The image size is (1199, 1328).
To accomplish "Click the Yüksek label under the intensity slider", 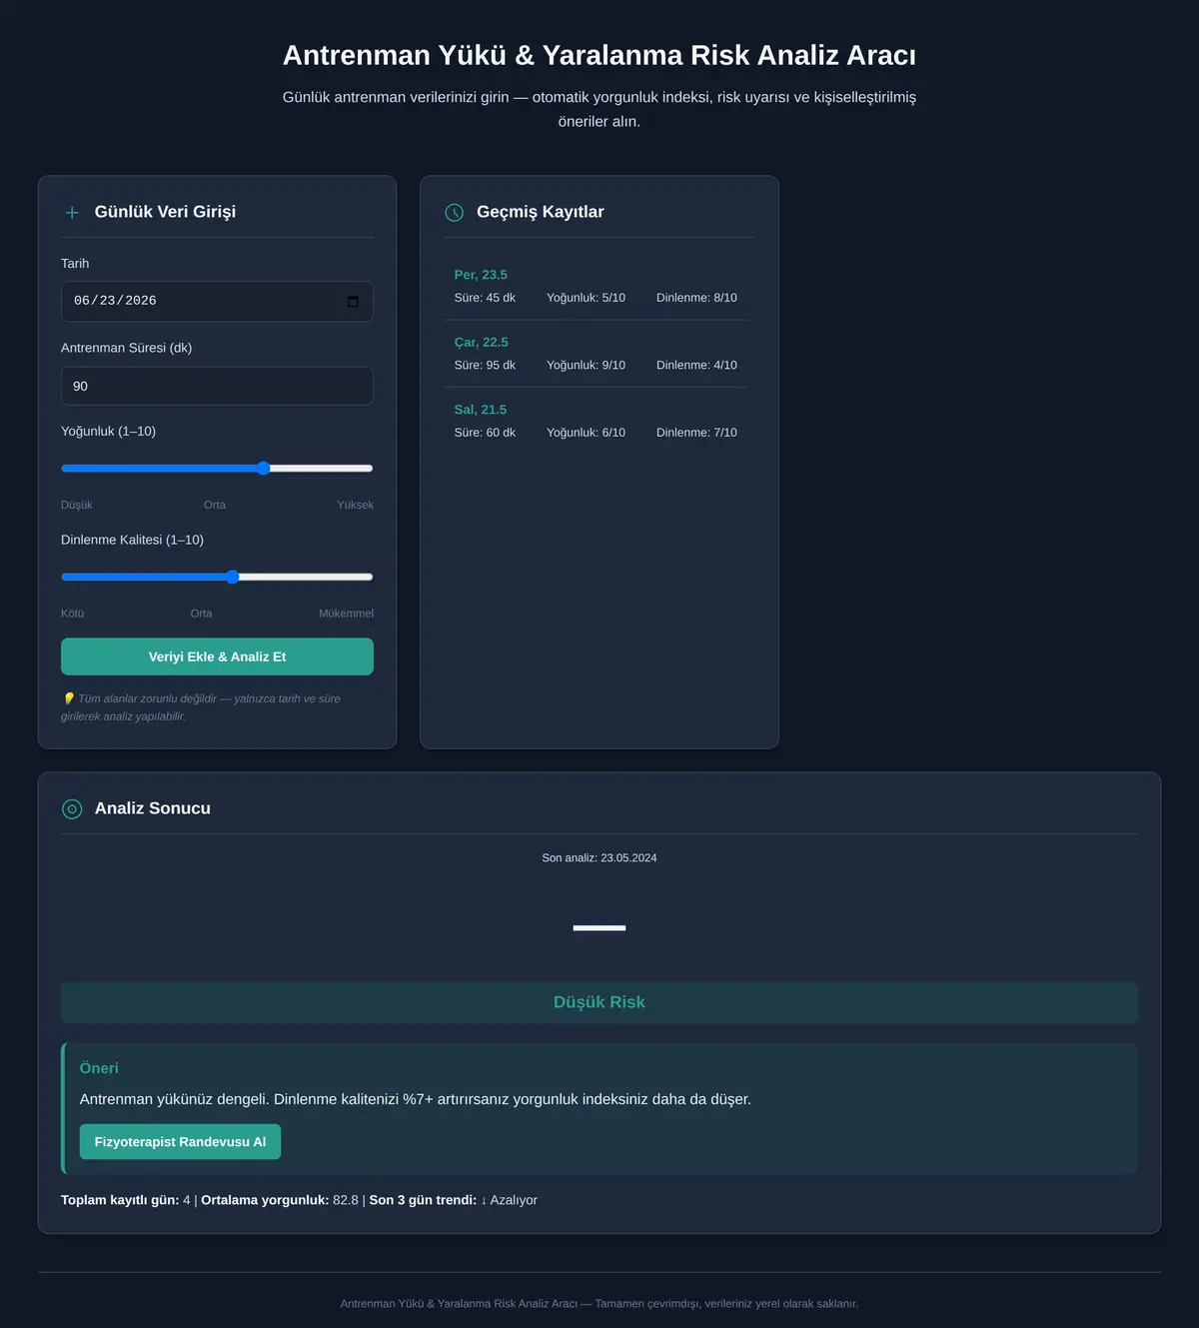I will point(355,506).
